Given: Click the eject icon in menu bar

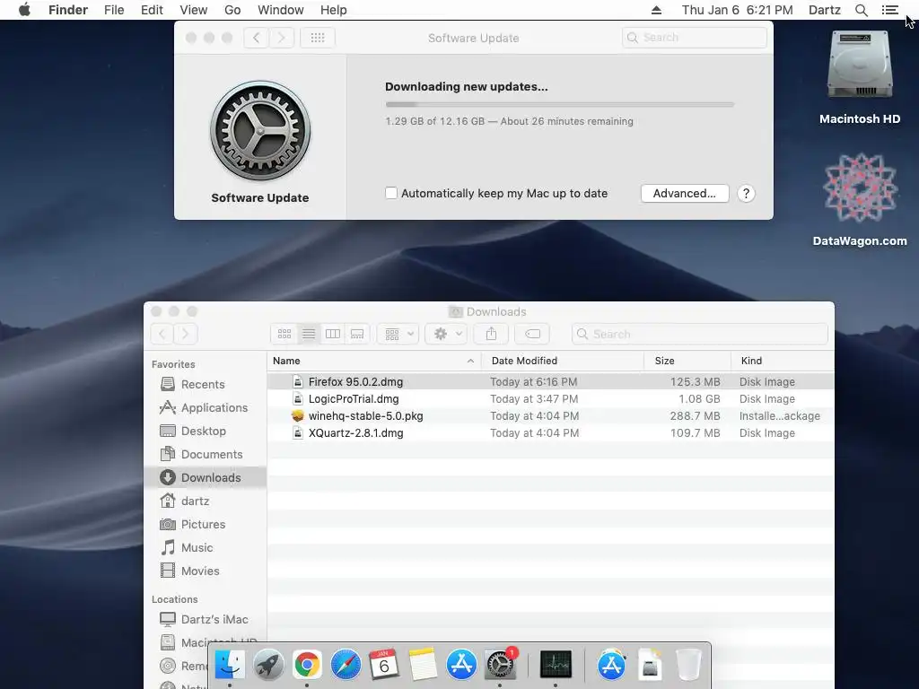Looking at the screenshot, I should point(656,10).
